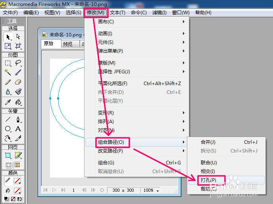This screenshot has height=204, width=273.
Task: Choose 组合路径(O) in the menu
Action: tap(137, 142)
